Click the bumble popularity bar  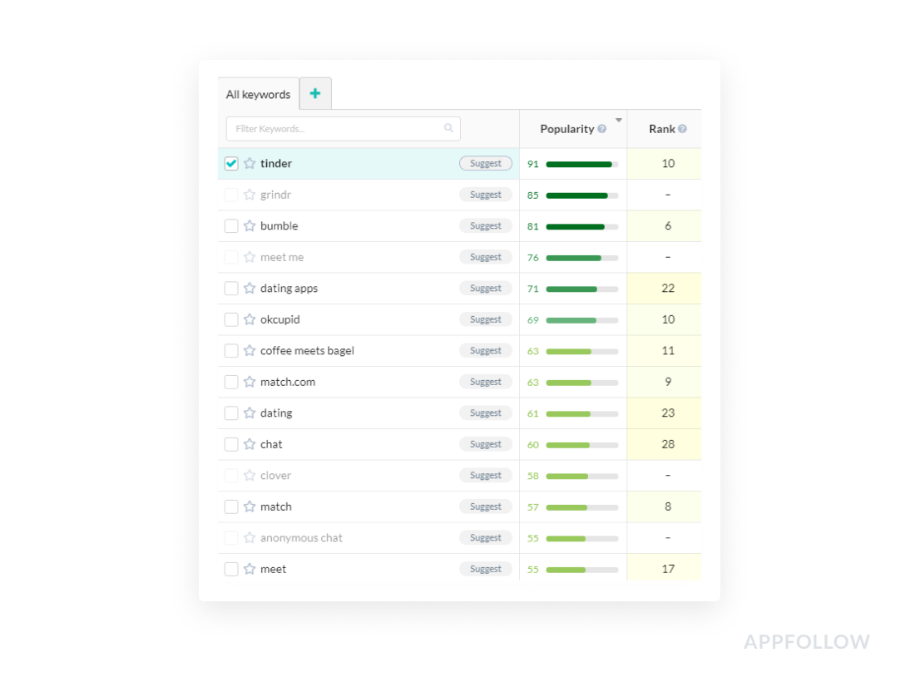point(582,226)
